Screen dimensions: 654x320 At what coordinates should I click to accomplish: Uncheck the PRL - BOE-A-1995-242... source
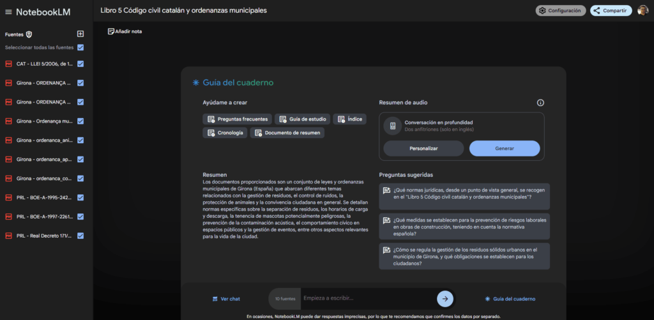click(x=80, y=197)
